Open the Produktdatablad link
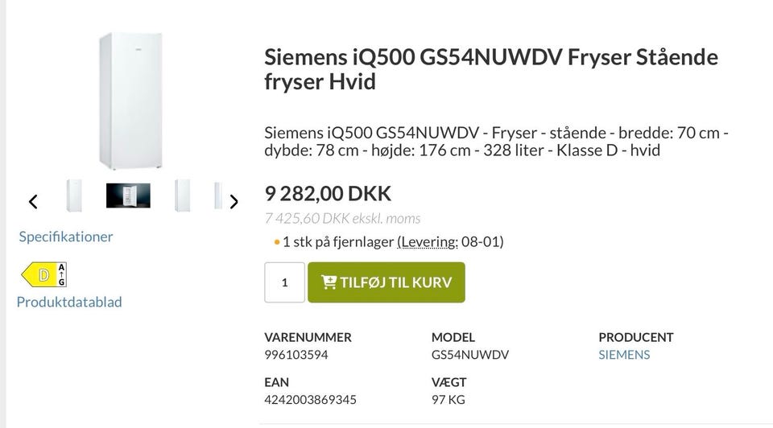The width and height of the screenshot is (773, 428). click(69, 302)
